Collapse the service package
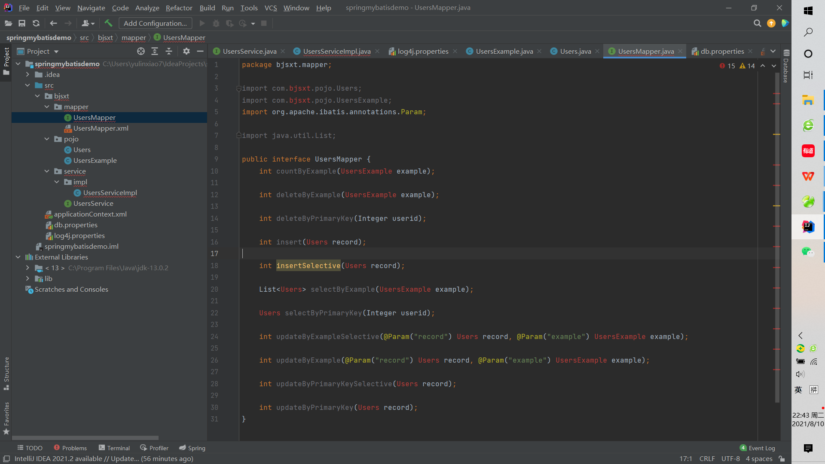The image size is (825, 464). [47, 171]
